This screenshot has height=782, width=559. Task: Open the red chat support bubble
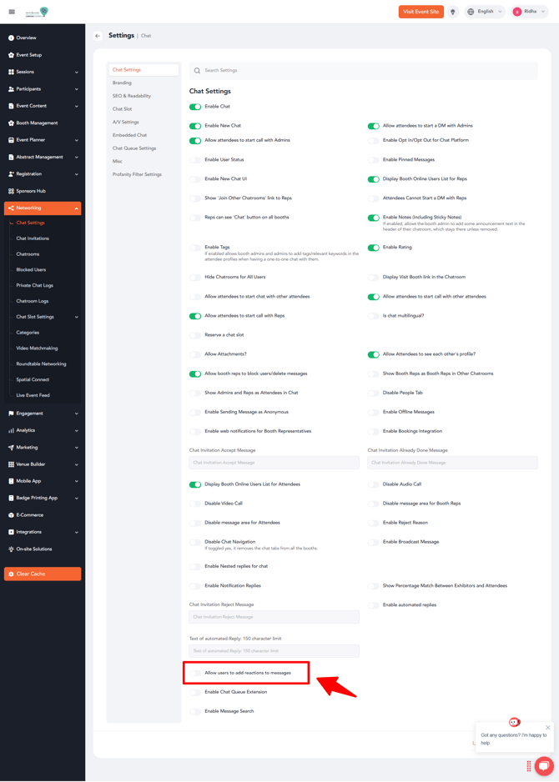(544, 765)
